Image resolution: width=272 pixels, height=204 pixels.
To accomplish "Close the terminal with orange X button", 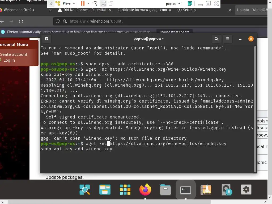I will [251, 39].
